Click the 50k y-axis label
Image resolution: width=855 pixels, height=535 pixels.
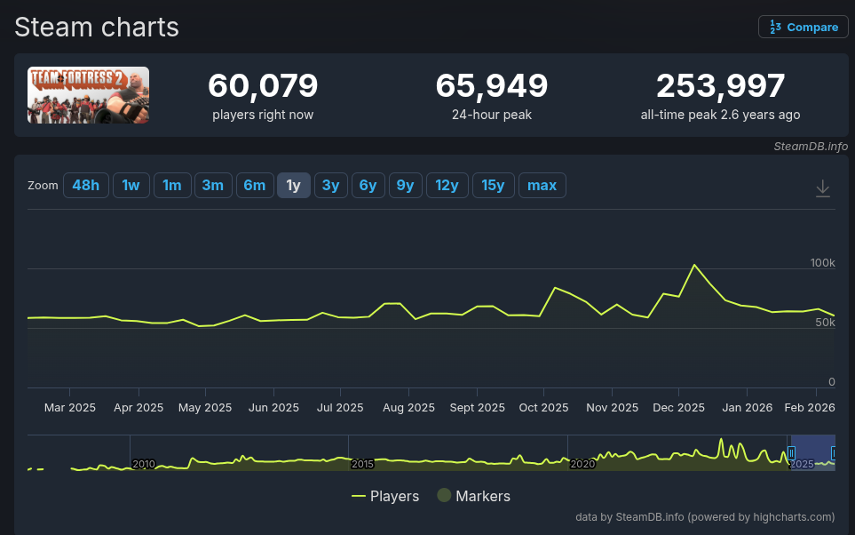click(x=825, y=322)
